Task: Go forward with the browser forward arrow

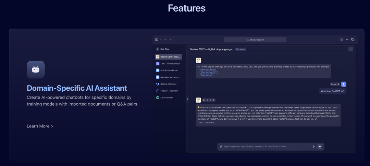Action: click(x=170, y=40)
